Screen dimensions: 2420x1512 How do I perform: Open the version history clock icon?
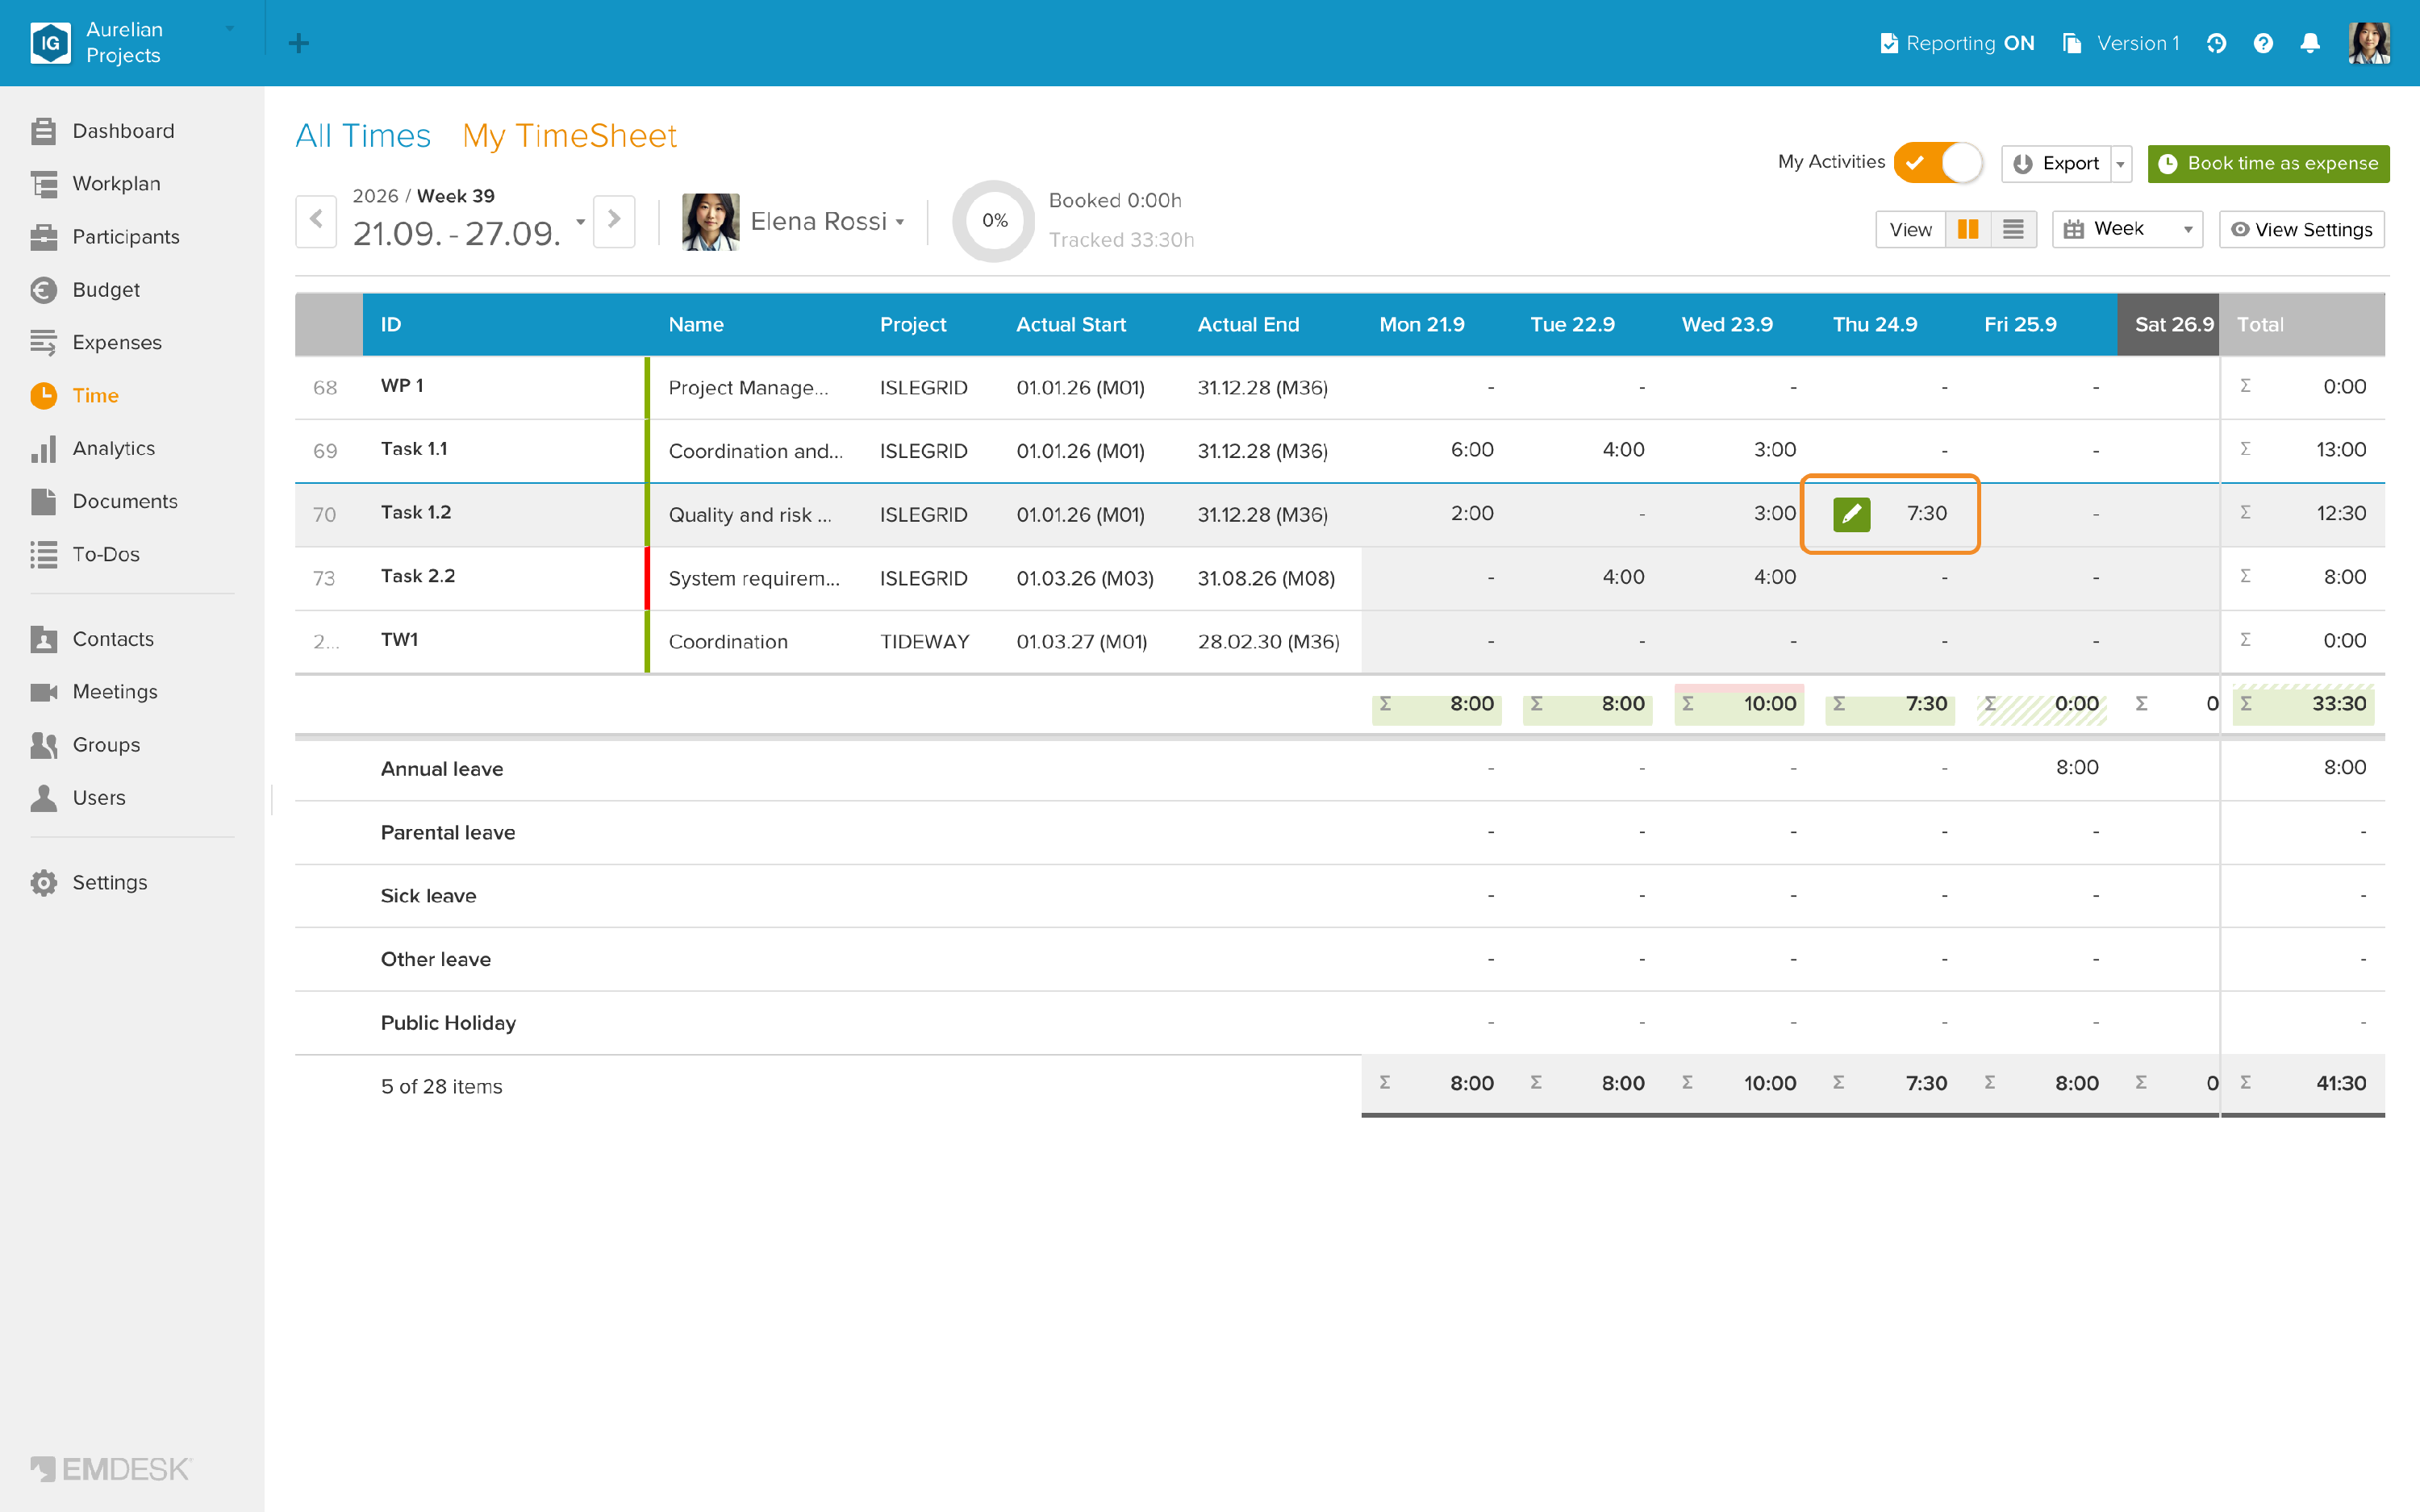point(2216,43)
